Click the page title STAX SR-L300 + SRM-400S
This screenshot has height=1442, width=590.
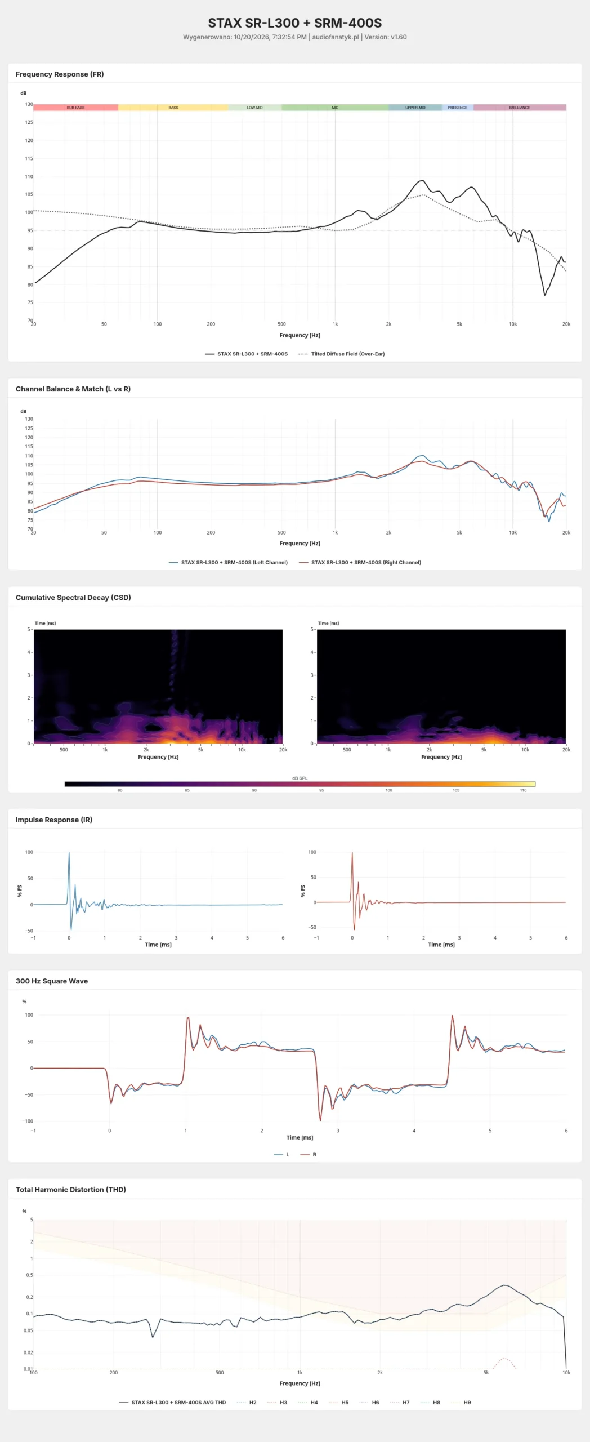tap(295, 23)
